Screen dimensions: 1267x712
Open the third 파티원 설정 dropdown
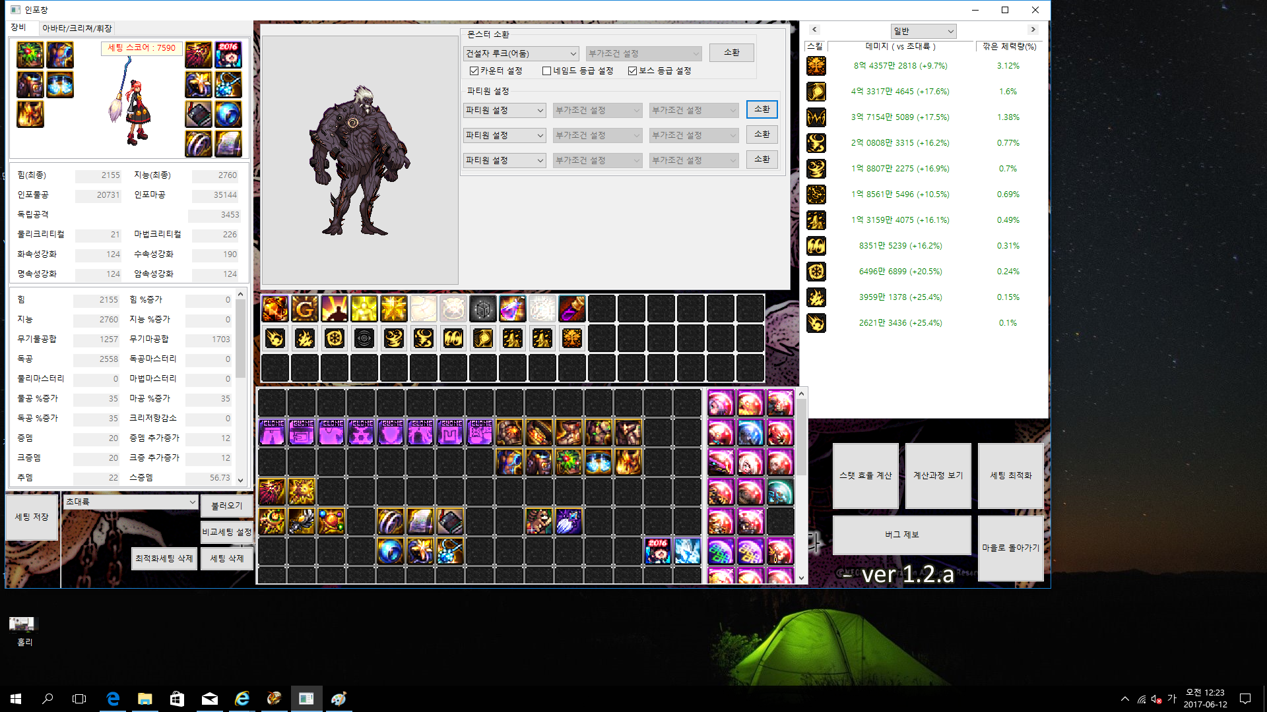(505, 160)
